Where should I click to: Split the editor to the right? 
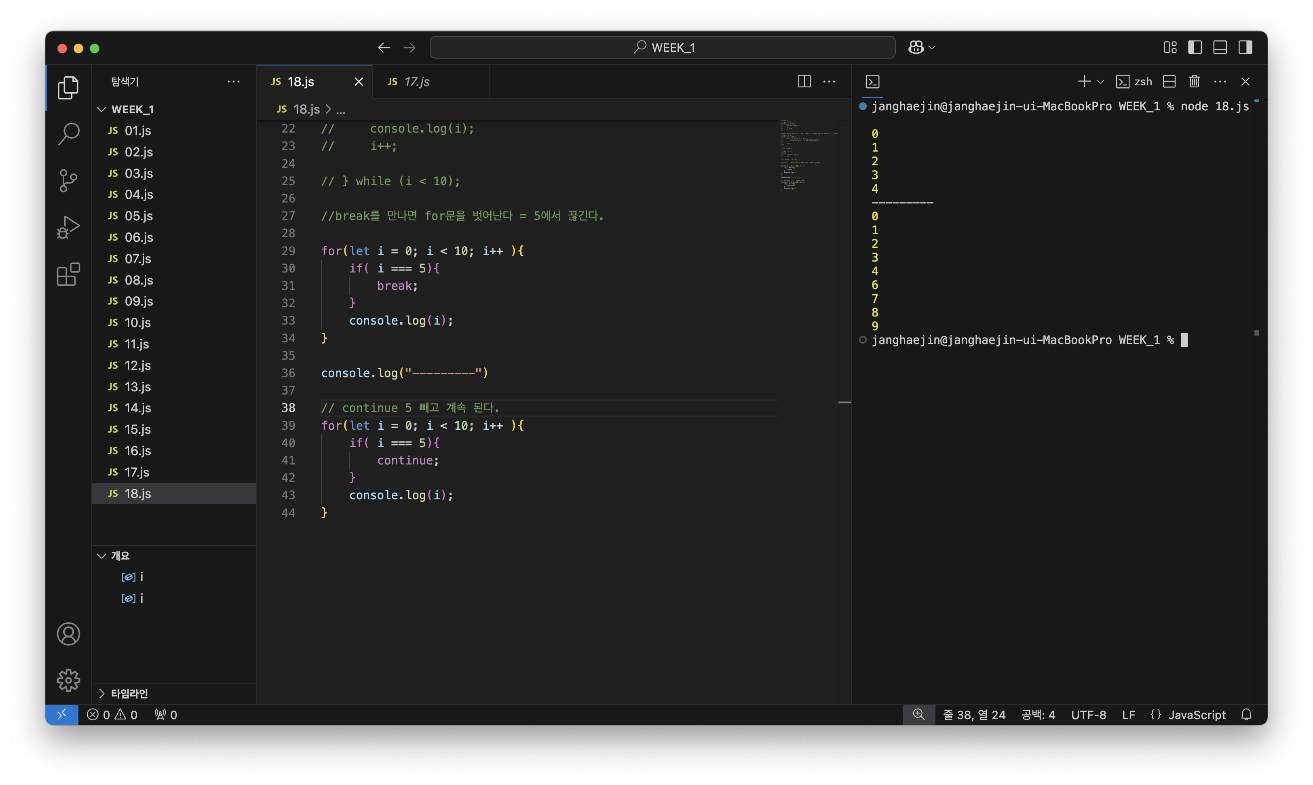pyautogui.click(x=804, y=82)
